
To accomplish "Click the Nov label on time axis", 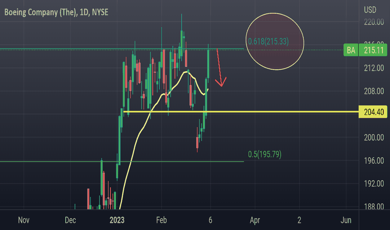I will click(23, 220).
